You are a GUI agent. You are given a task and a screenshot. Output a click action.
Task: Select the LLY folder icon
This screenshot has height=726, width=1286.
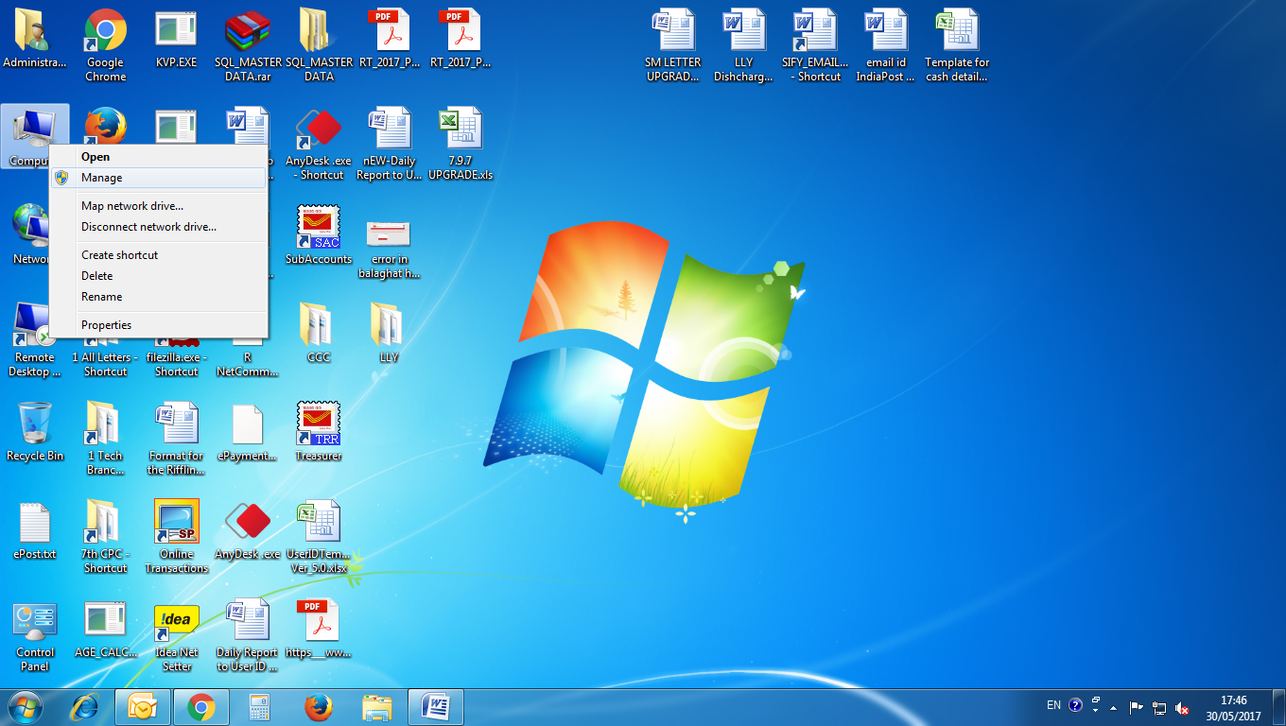tap(389, 334)
